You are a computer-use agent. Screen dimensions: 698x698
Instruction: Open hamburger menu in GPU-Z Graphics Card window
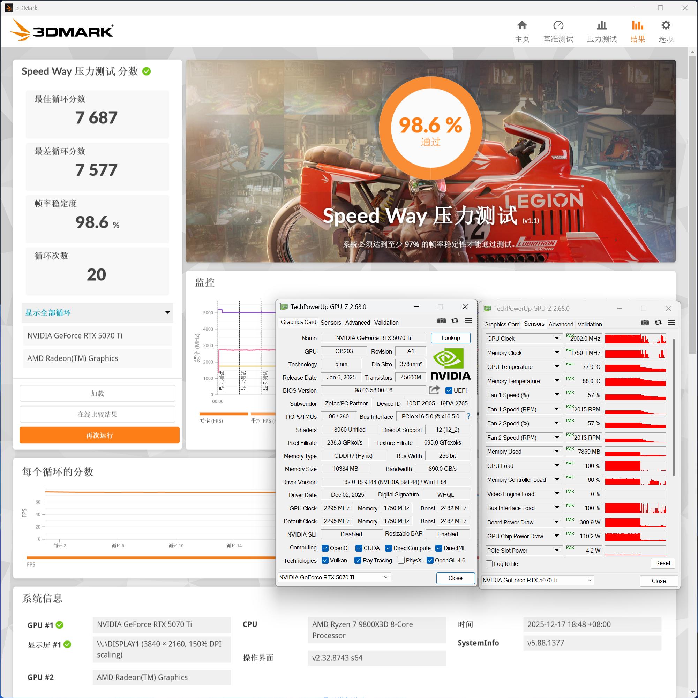[x=468, y=321]
